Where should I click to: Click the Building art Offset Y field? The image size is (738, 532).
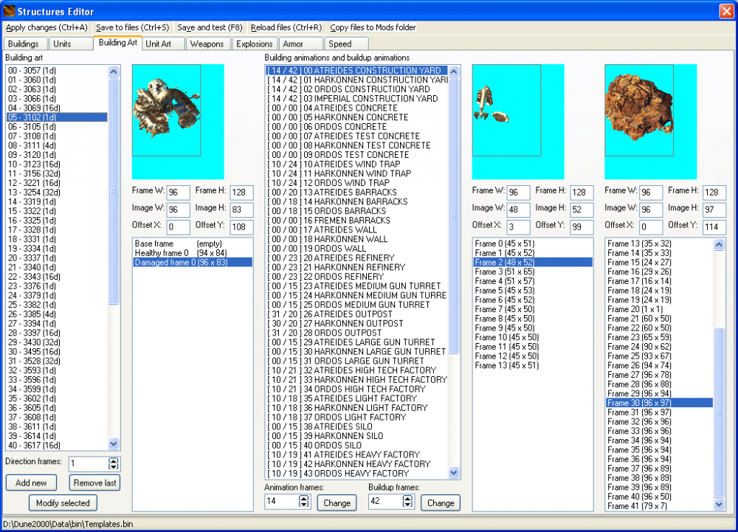click(241, 227)
